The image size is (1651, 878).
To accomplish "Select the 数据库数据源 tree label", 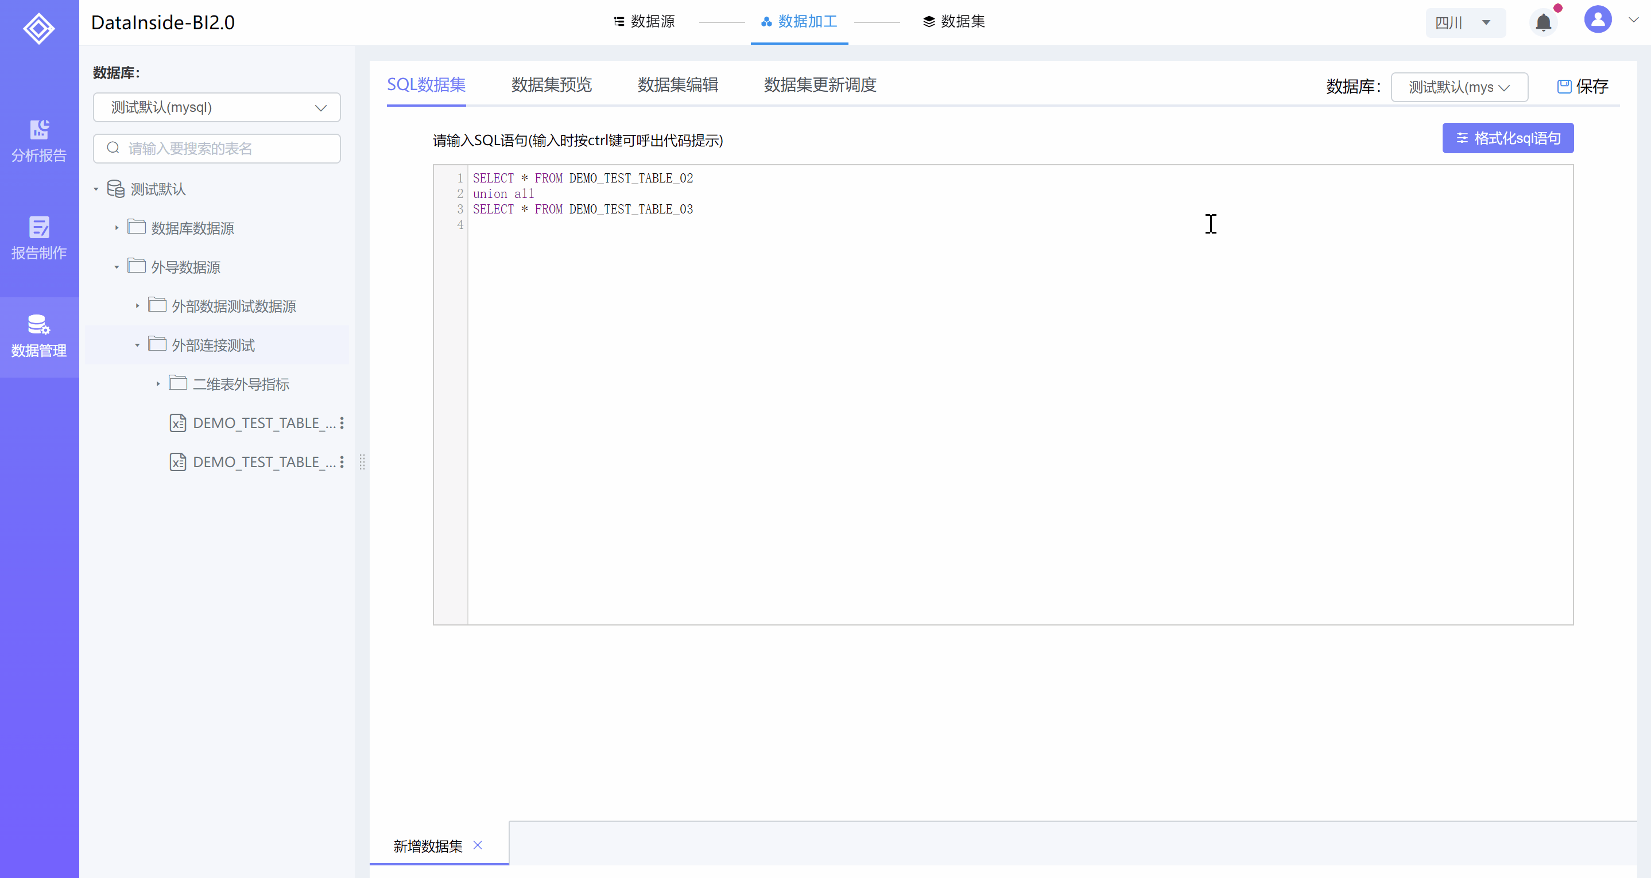I will pyautogui.click(x=192, y=228).
